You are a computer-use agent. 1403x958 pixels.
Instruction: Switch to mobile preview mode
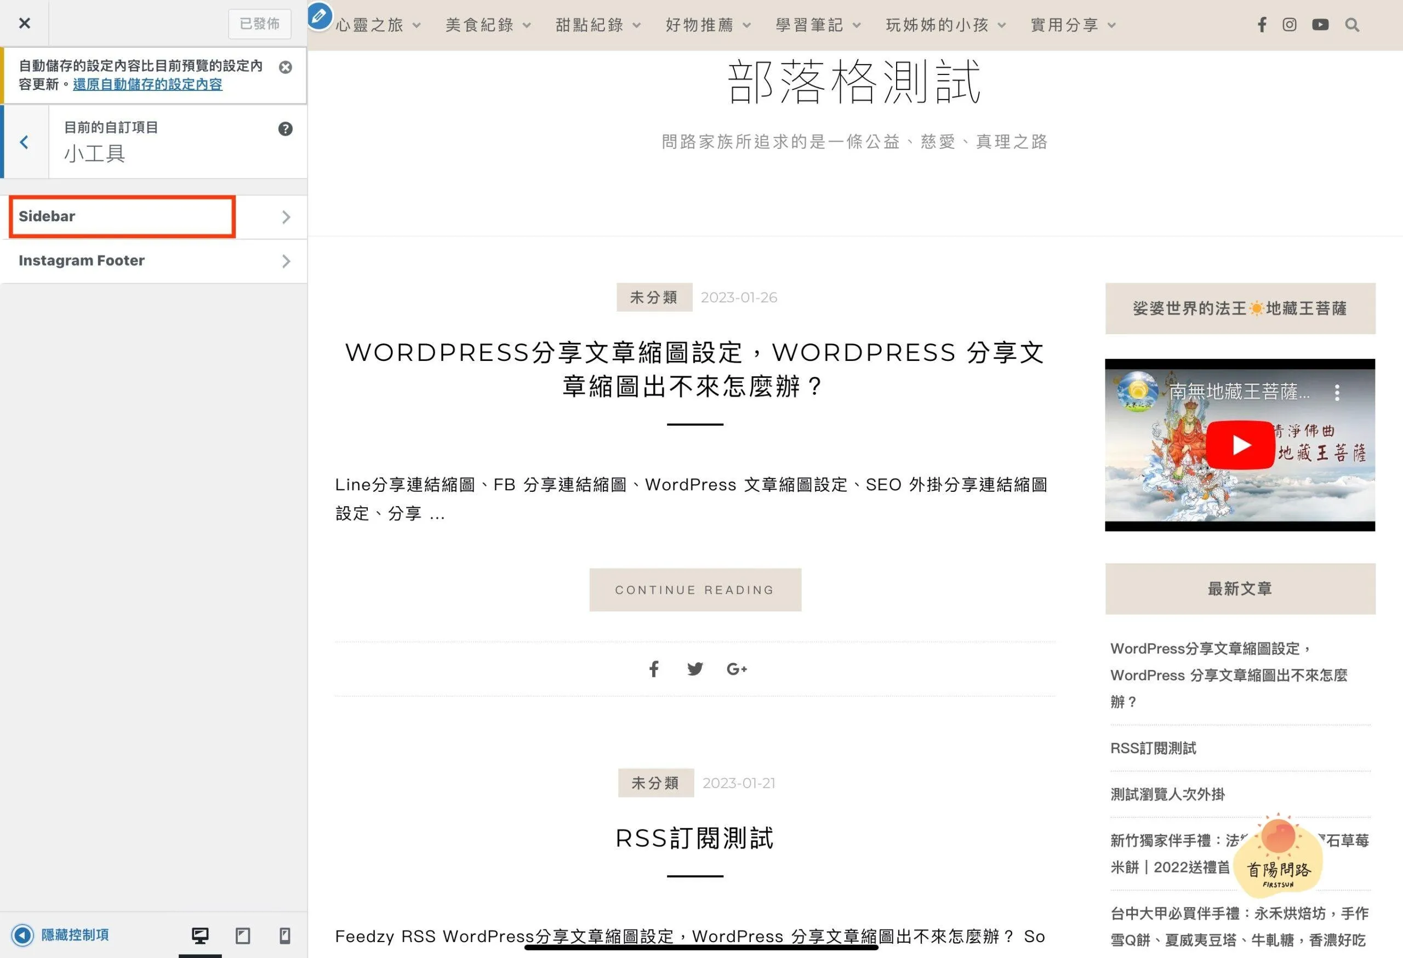(285, 936)
